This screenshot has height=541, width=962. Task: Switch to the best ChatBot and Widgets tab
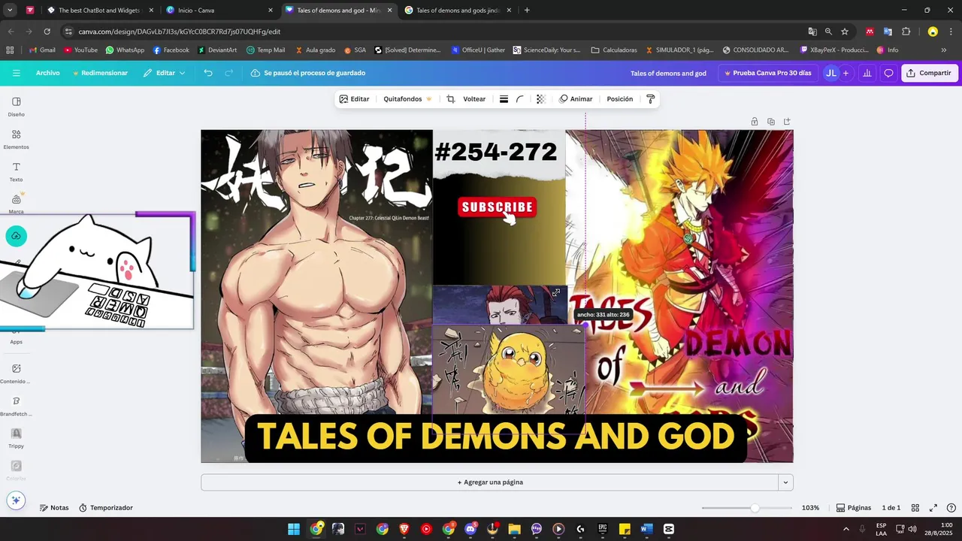(99, 11)
